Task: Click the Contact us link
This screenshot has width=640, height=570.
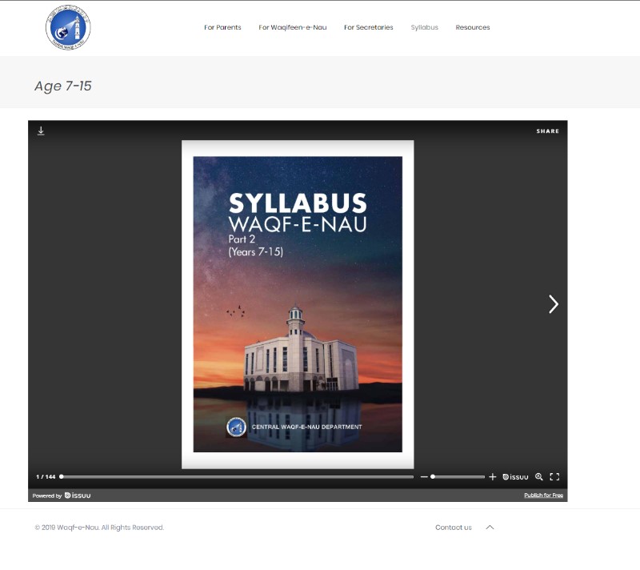Action: point(453,528)
